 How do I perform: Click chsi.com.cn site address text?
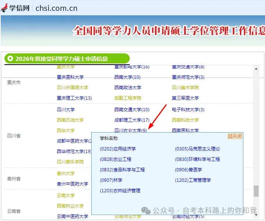(56, 8)
